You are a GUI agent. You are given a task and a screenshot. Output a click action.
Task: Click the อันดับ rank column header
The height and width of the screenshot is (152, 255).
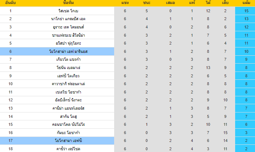click(10, 3)
